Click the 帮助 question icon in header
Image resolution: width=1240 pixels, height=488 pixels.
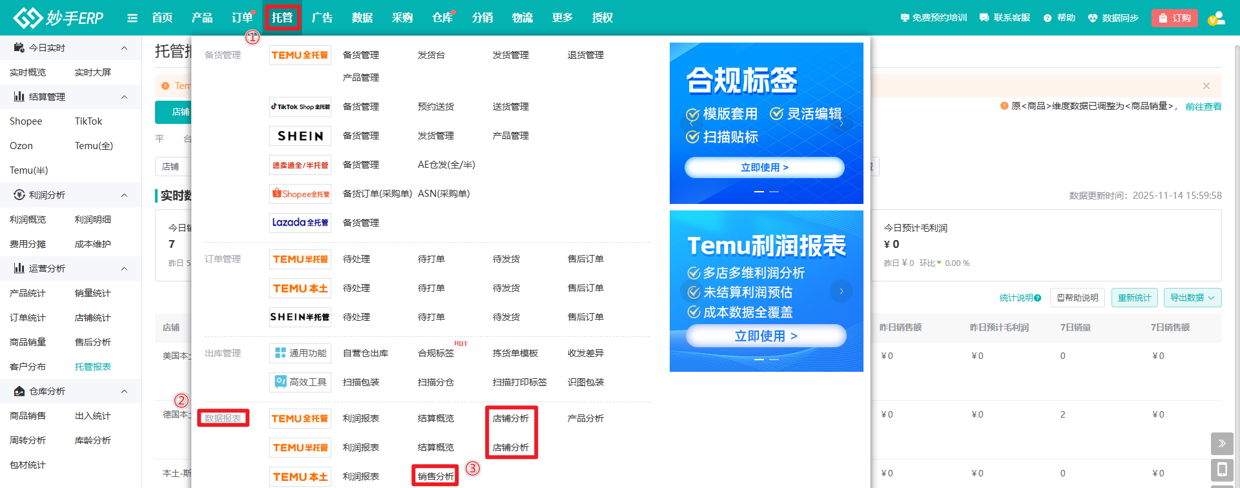coord(1048,18)
